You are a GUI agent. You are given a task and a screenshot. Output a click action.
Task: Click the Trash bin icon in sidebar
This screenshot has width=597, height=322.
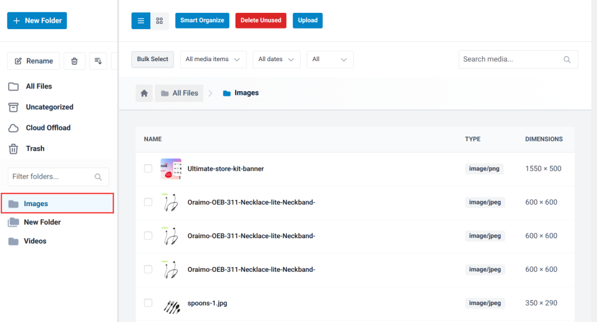click(13, 148)
